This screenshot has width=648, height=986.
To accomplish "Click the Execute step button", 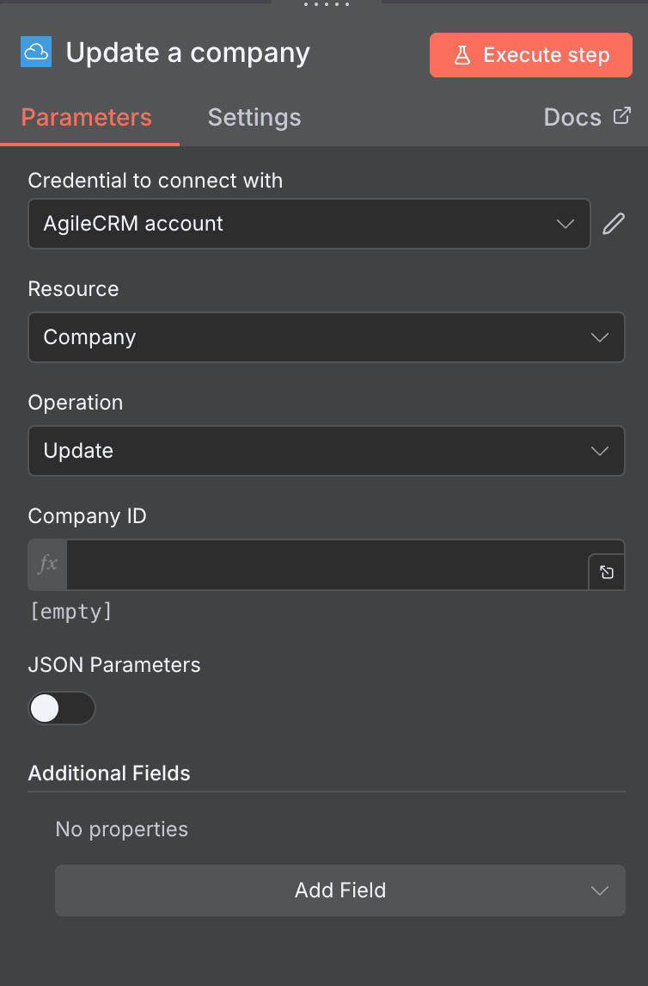I will tap(530, 54).
